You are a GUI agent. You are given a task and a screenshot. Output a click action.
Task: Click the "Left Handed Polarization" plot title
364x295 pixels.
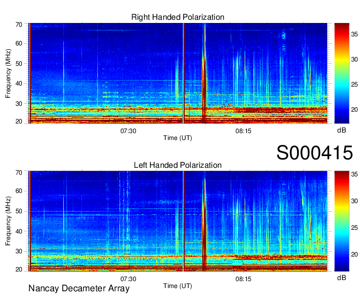178,165
